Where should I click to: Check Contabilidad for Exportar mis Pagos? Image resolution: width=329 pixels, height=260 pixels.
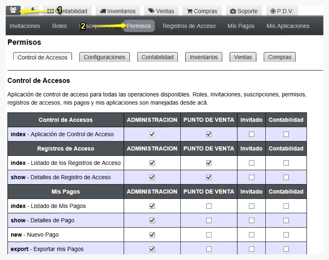pyautogui.click(x=286, y=249)
